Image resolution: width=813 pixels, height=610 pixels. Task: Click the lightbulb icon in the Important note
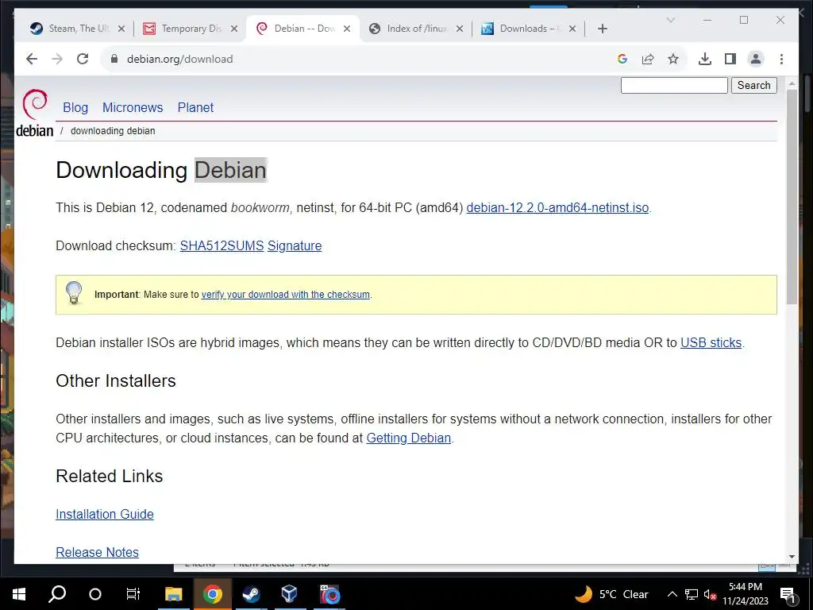pyautogui.click(x=74, y=292)
